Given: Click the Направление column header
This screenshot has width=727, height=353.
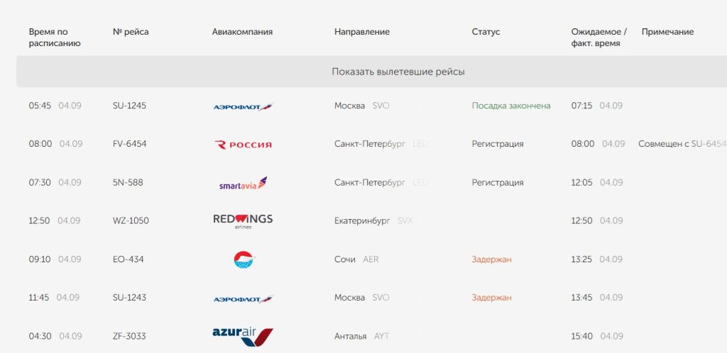Looking at the screenshot, I should pos(362,32).
